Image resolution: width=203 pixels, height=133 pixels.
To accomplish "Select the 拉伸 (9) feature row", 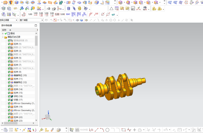I will point(18,72).
